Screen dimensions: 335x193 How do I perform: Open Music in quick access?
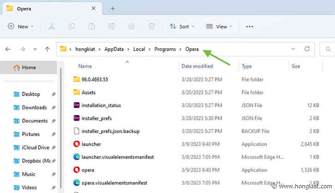coord(28,174)
